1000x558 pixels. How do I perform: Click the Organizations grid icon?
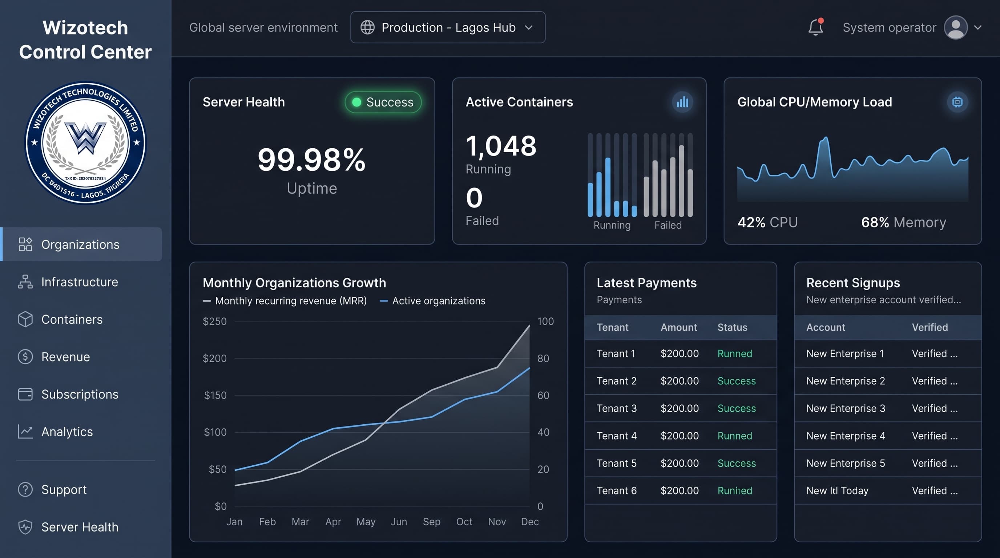pyautogui.click(x=25, y=244)
